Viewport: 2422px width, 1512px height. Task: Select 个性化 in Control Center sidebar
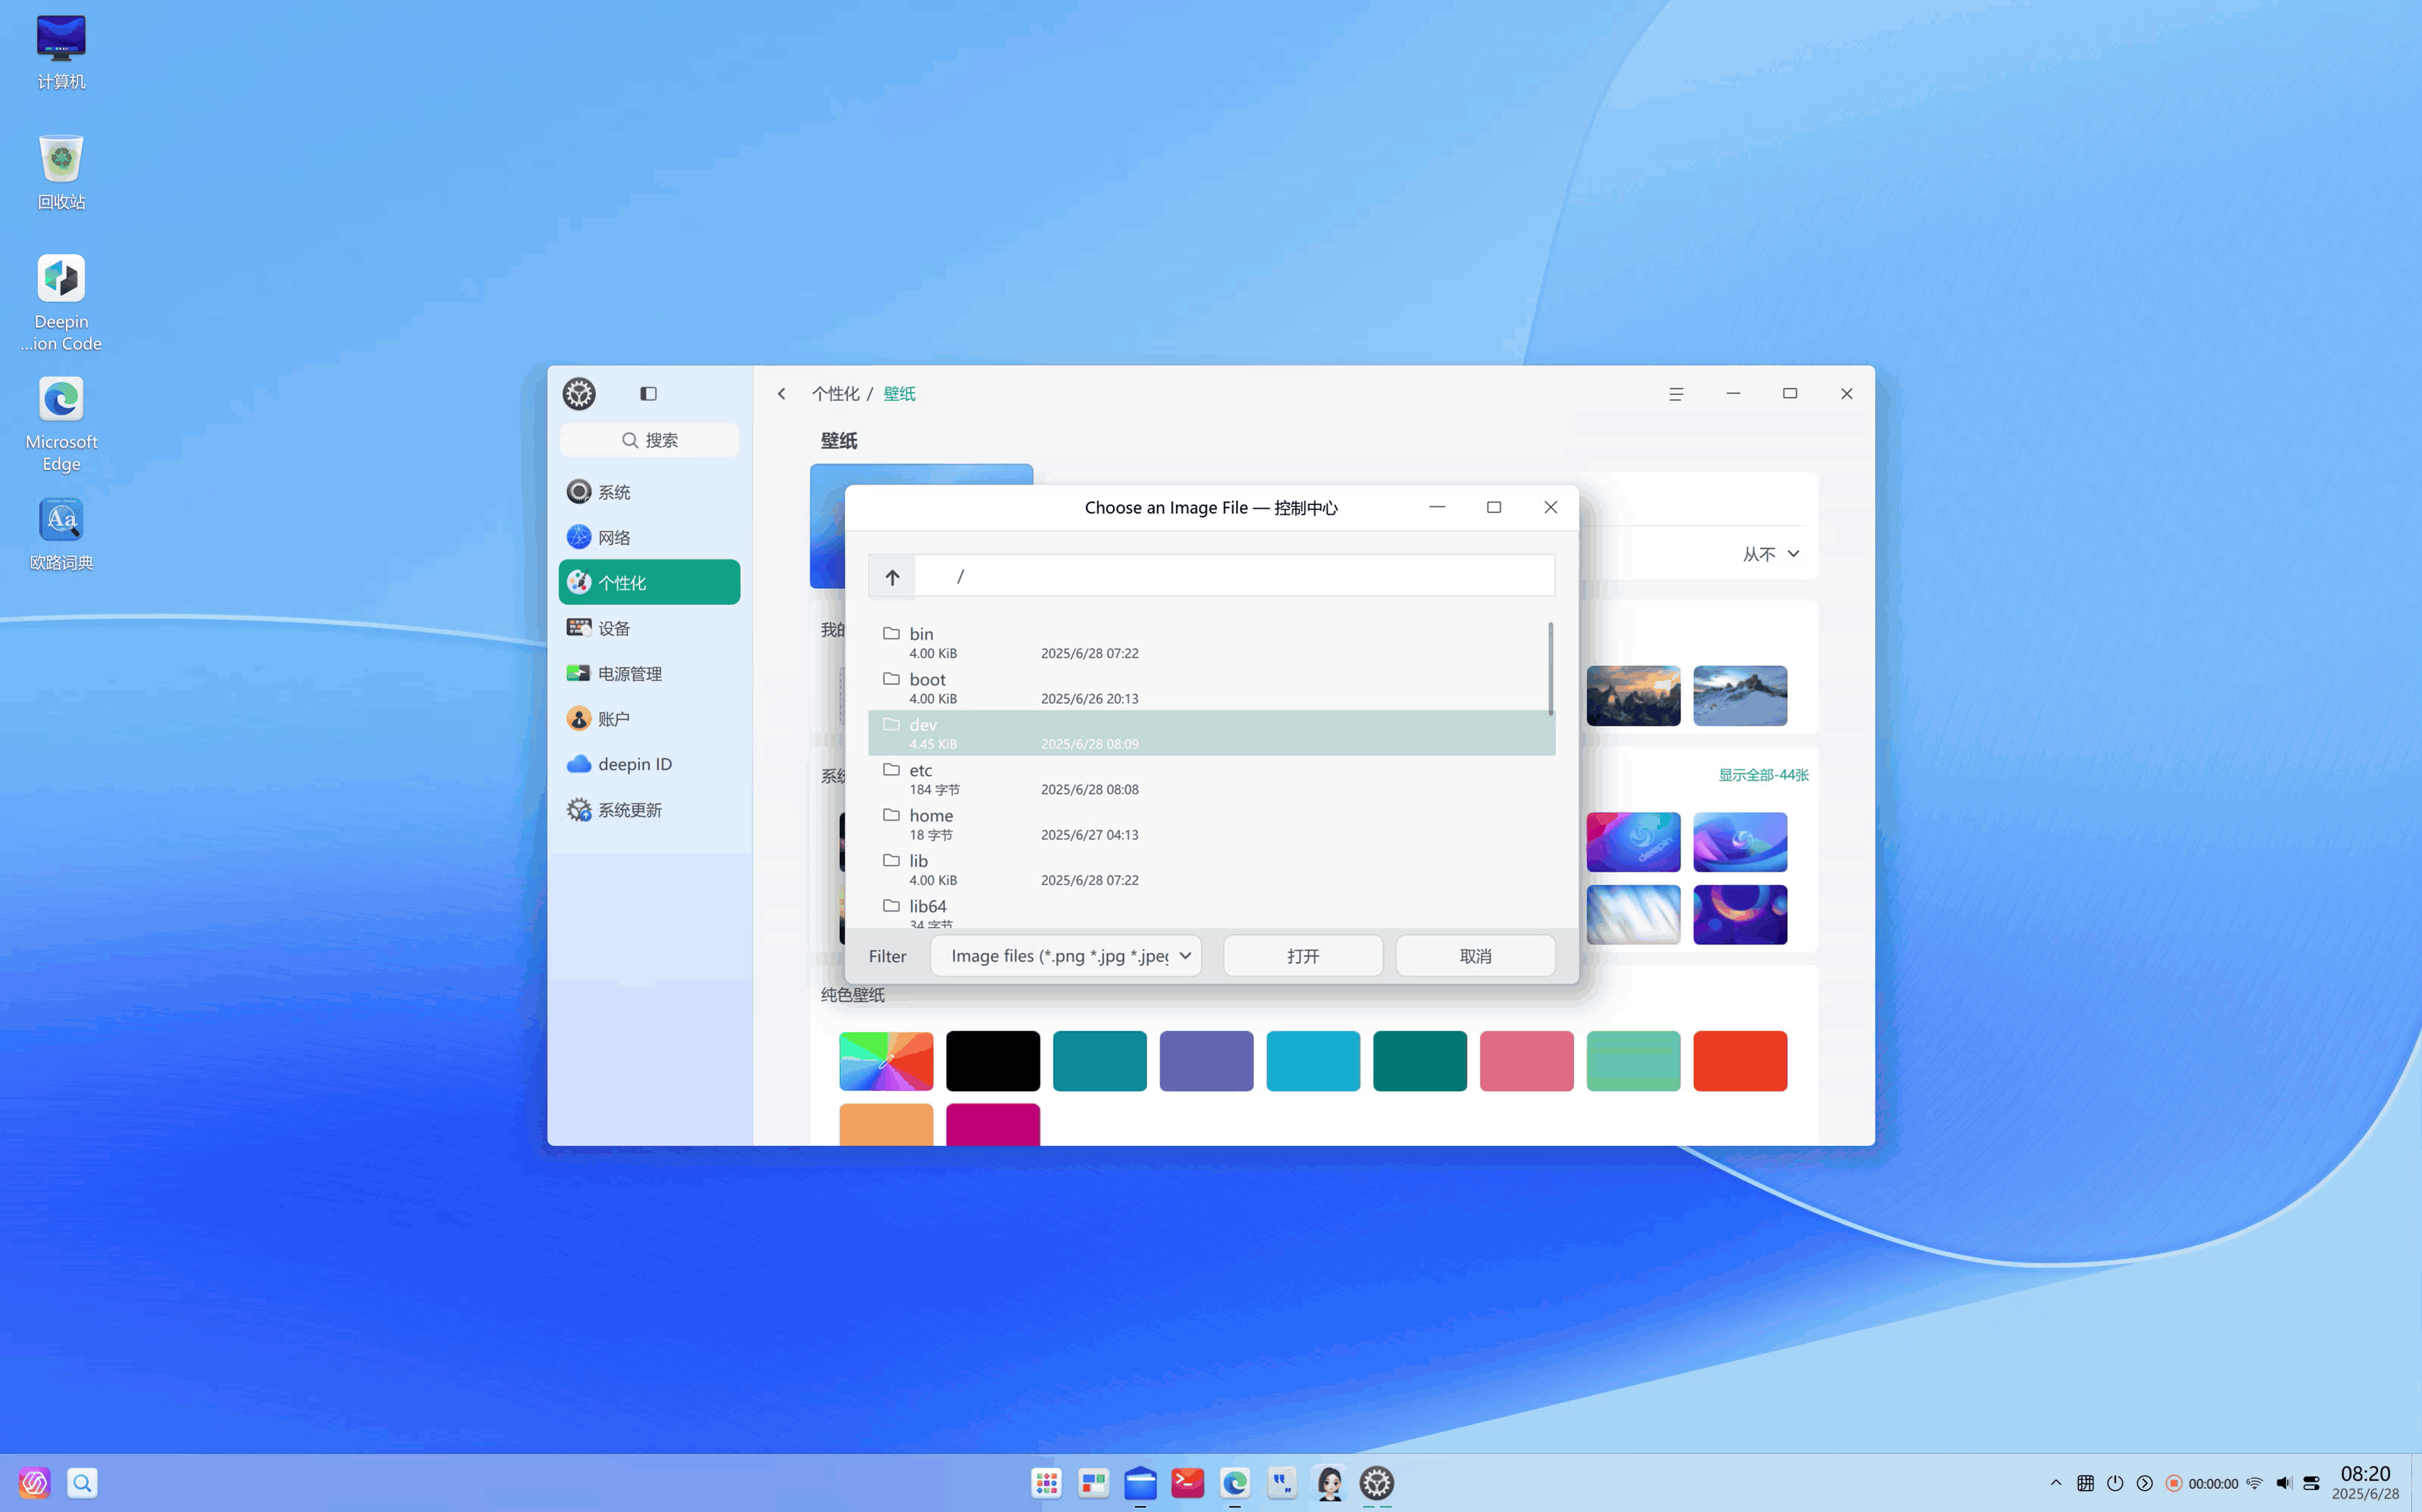[650, 582]
